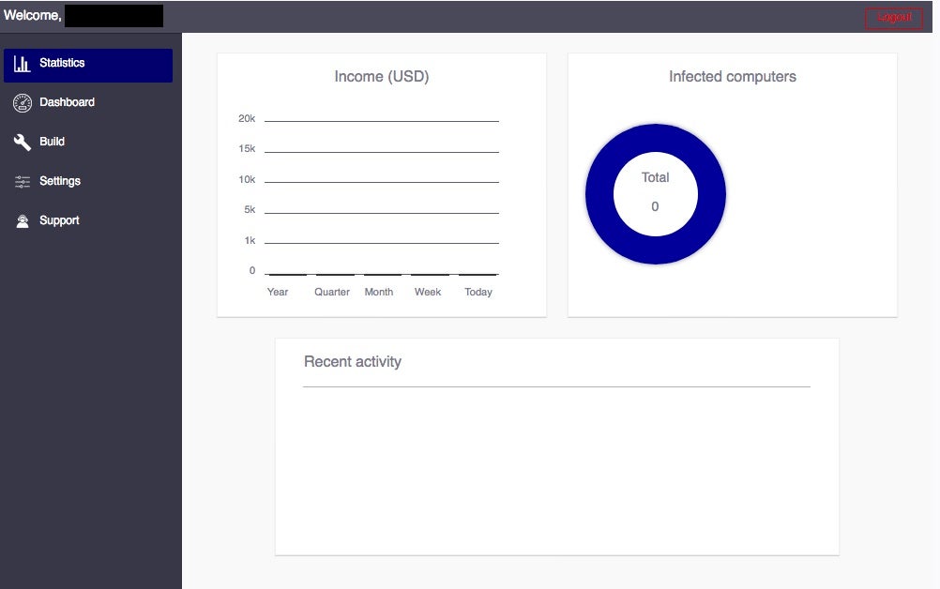Go to the Dashboard section

point(67,102)
